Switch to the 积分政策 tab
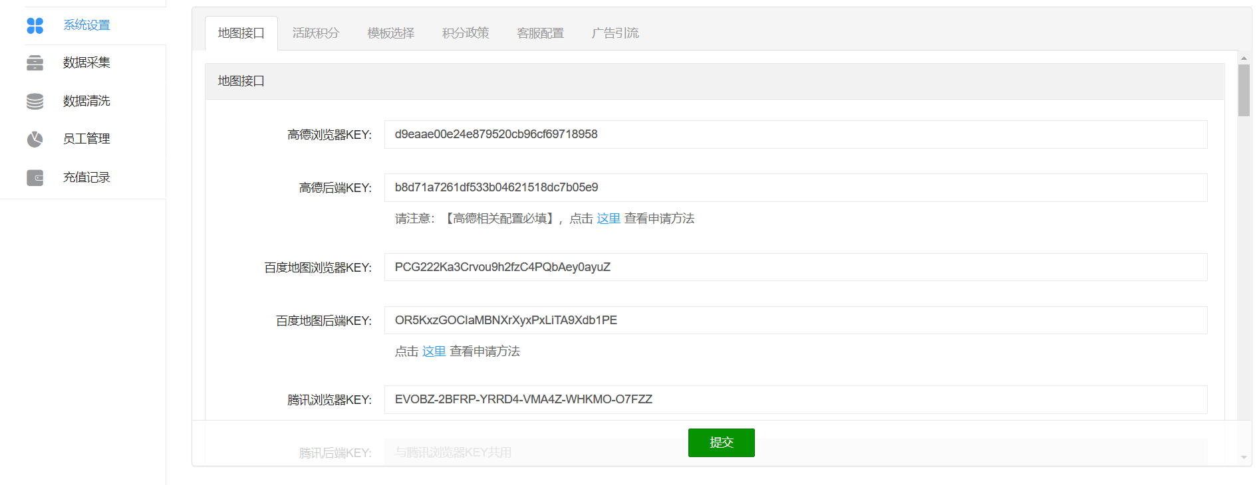Image resolution: width=1257 pixels, height=485 pixels. click(x=466, y=33)
